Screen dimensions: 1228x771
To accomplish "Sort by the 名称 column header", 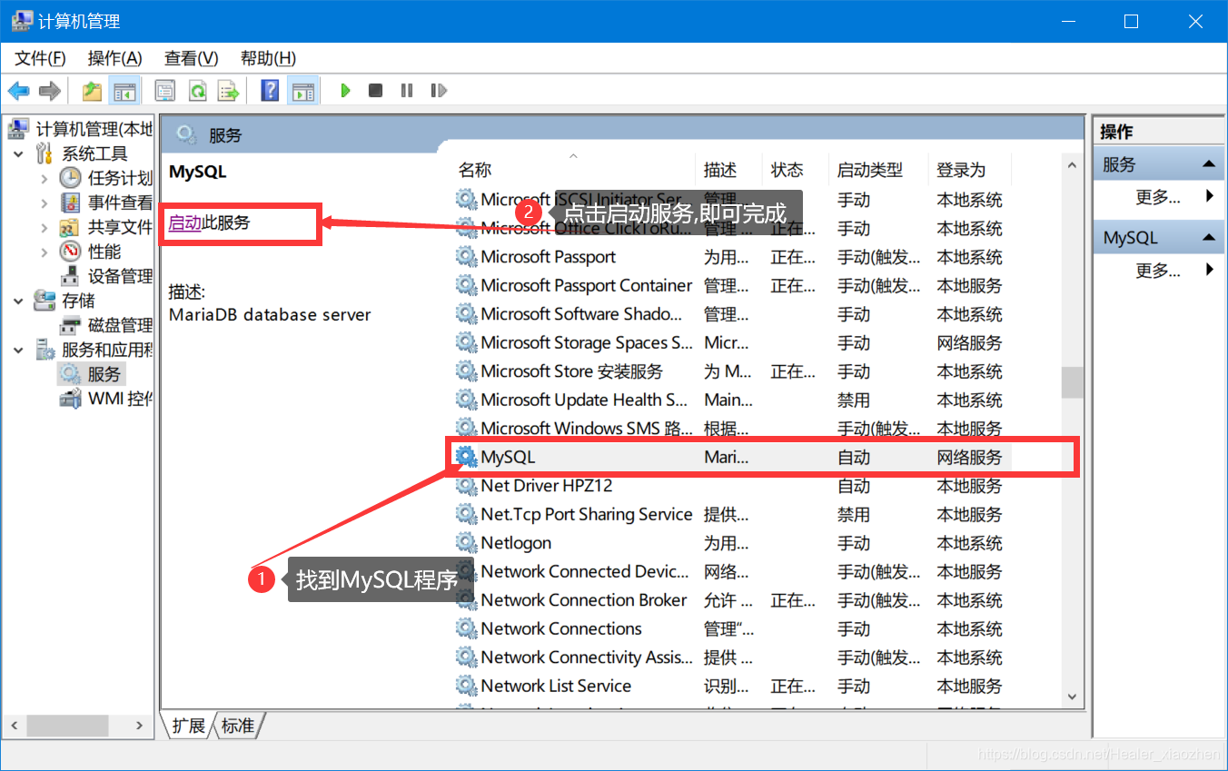I will click(575, 170).
